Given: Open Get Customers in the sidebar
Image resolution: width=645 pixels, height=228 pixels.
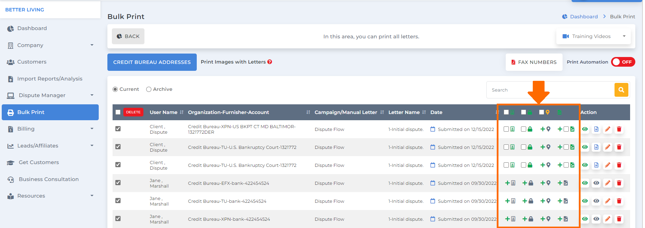Looking at the screenshot, I should (50, 162).
